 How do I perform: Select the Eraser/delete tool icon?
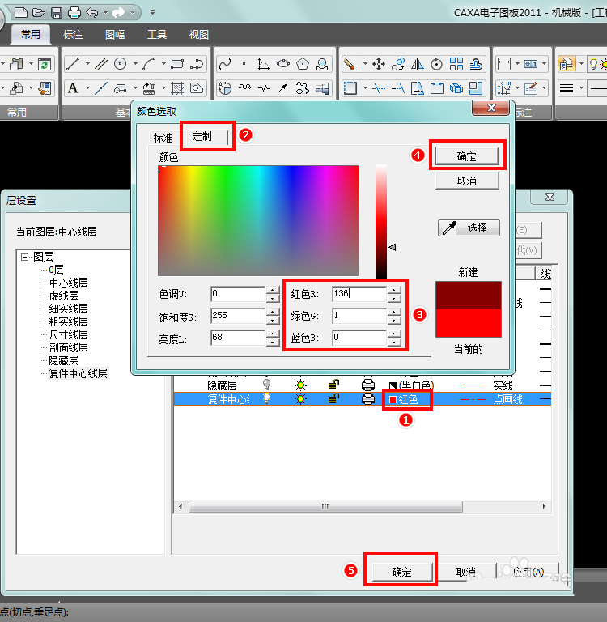[350, 64]
